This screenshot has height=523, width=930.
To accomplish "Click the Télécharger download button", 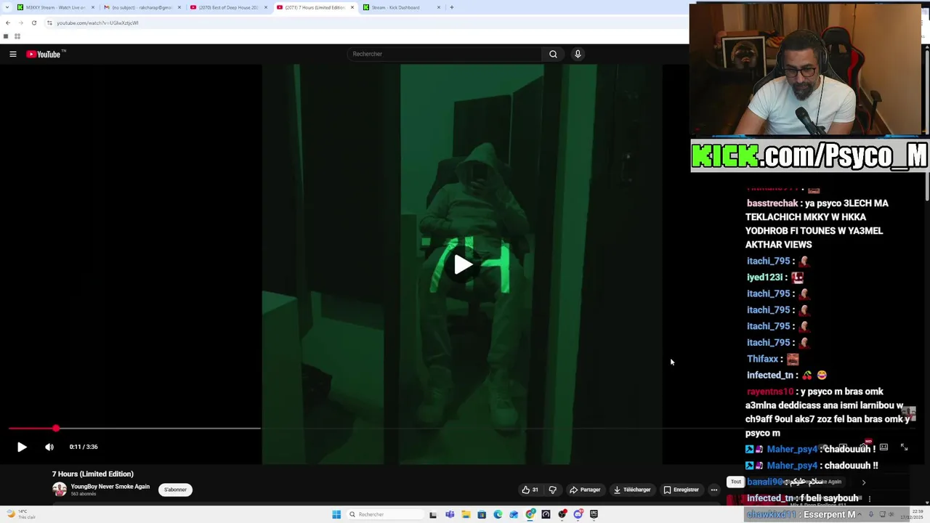I will click(x=631, y=490).
